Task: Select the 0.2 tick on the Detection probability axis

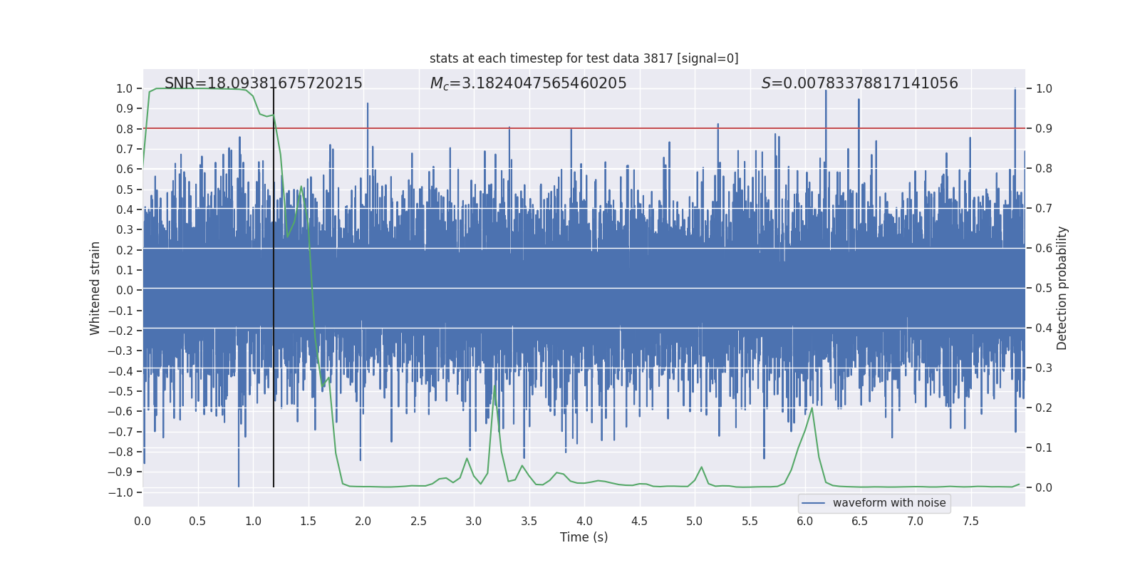Action: 1044,408
